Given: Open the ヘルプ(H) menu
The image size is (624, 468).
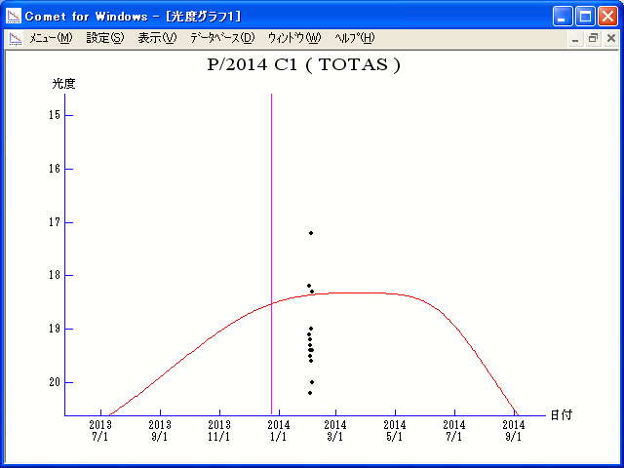Looking at the screenshot, I should point(354,38).
